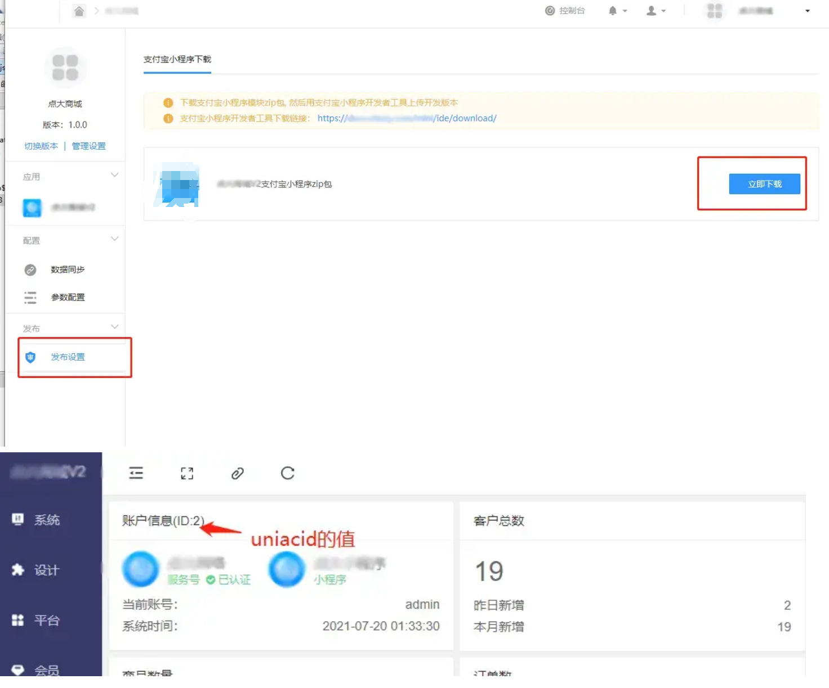Screen dimensions: 829x688
Task: Open the 控制台 console link
Action: 565,11
